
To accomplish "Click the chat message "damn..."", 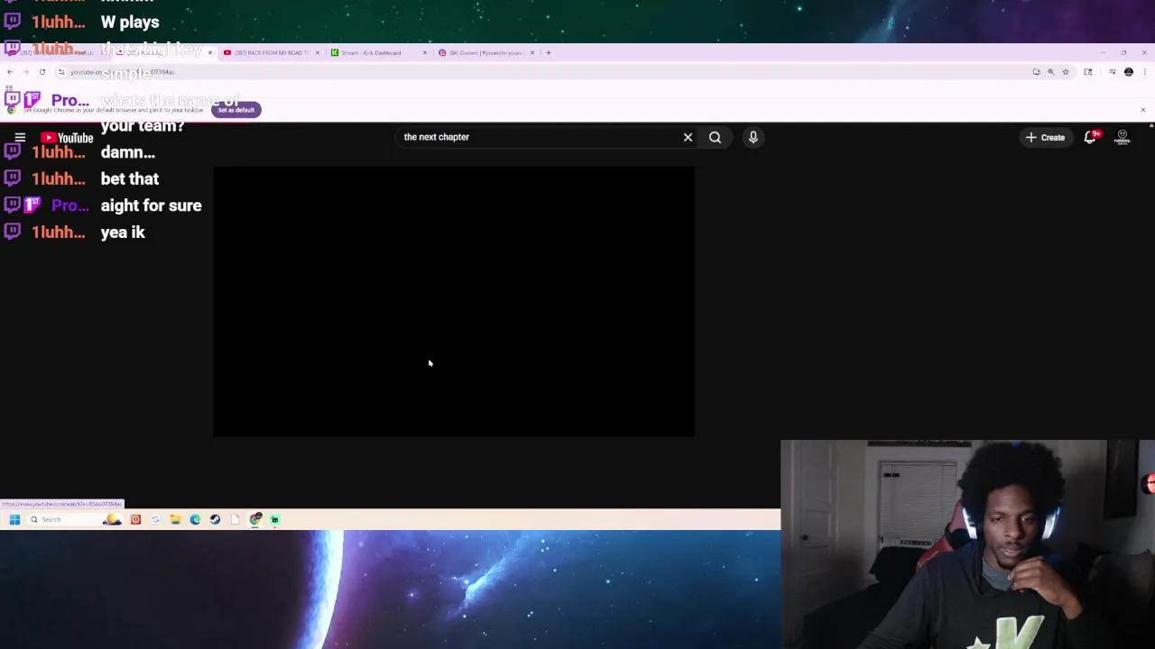I will tap(128, 152).
